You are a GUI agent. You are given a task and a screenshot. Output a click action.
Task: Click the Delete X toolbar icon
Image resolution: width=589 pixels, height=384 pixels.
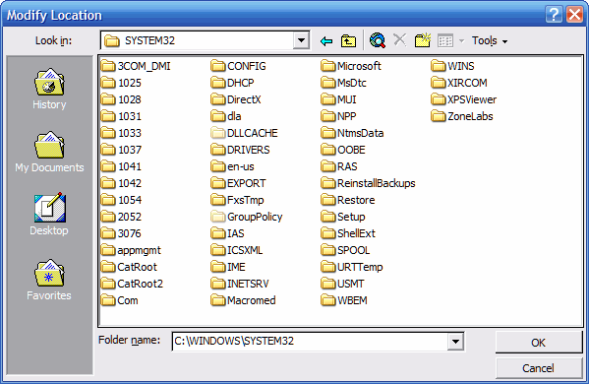pos(399,39)
